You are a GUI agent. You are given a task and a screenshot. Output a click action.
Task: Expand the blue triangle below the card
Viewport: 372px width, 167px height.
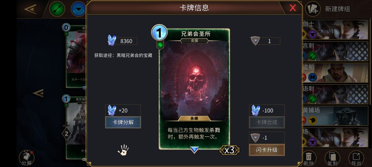click(194, 150)
